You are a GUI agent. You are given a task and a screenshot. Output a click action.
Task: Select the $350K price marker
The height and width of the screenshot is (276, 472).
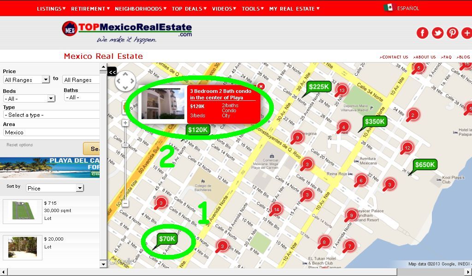click(x=374, y=121)
